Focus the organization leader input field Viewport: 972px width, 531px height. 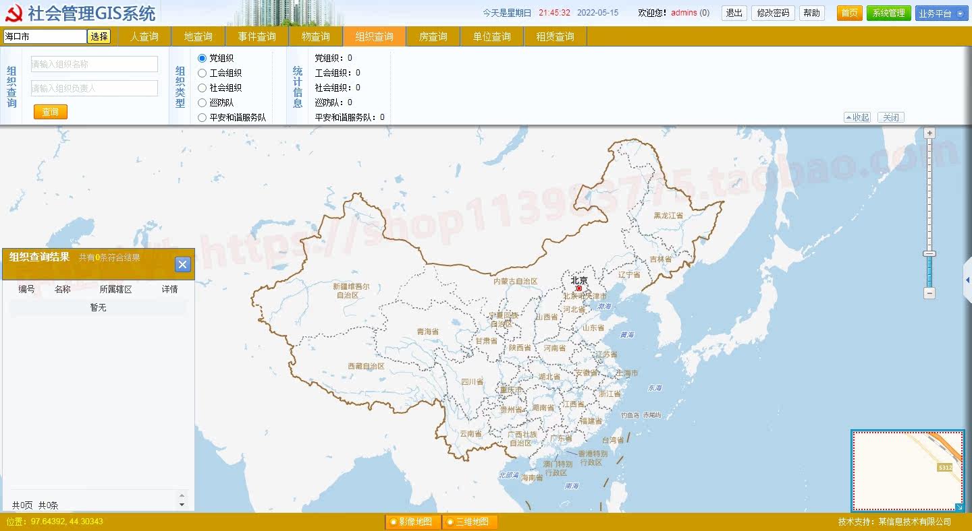(x=94, y=88)
